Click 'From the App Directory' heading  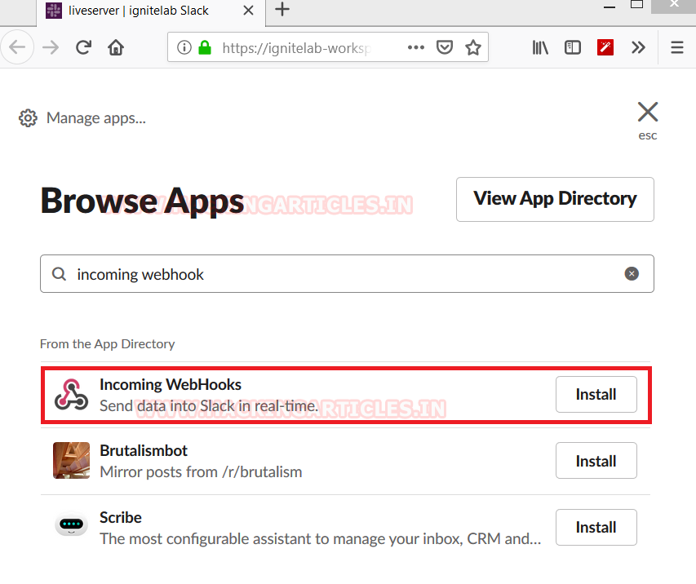[x=108, y=344]
